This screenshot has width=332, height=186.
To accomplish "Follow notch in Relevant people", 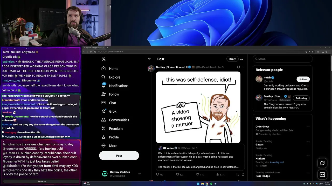I will pyautogui.click(x=303, y=79).
